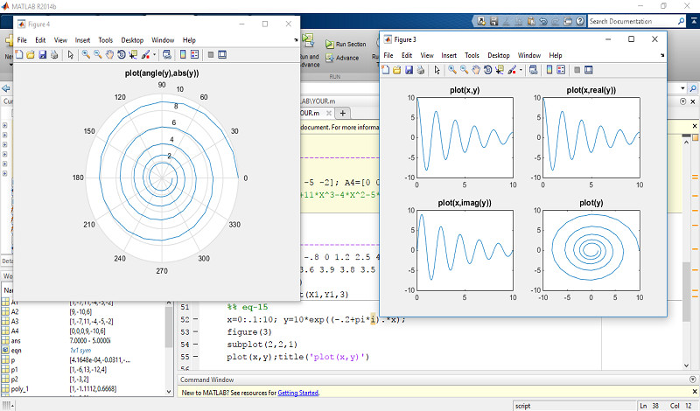Image resolution: width=700 pixels, height=411 pixels.
Task: Click Workspace scrollbar down arrow
Action: click(x=169, y=392)
